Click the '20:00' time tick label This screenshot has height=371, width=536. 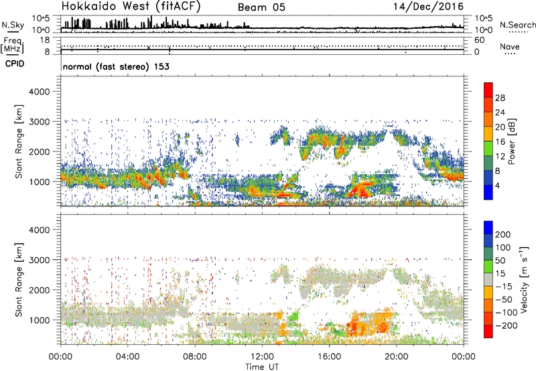click(x=396, y=357)
